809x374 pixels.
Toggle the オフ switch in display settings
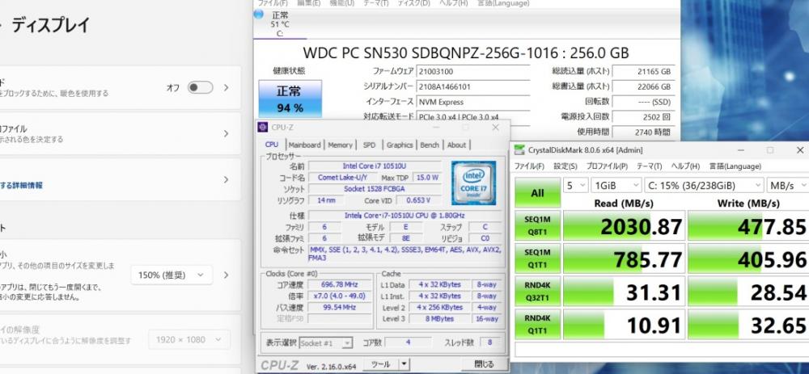[200, 87]
